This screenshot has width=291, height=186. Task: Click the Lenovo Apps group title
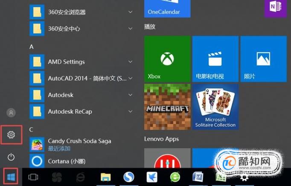pos(161,139)
